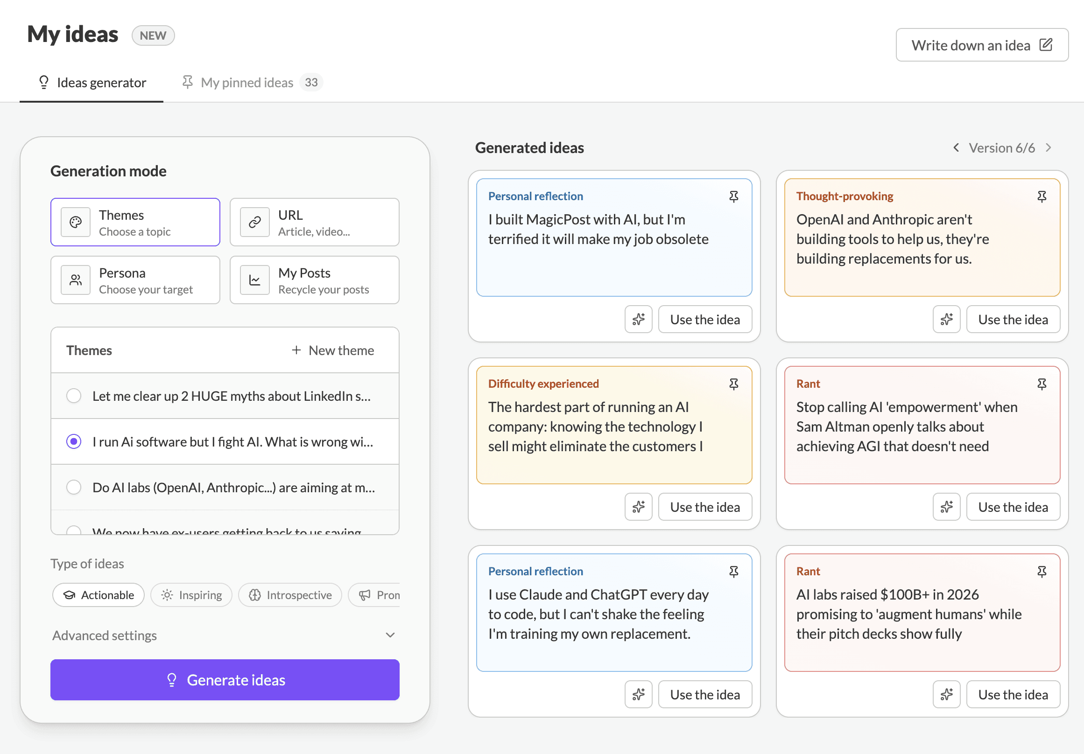Pin the Difficulty experienced idea card
Image resolution: width=1084 pixels, height=754 pixels.
coord(733,384)
